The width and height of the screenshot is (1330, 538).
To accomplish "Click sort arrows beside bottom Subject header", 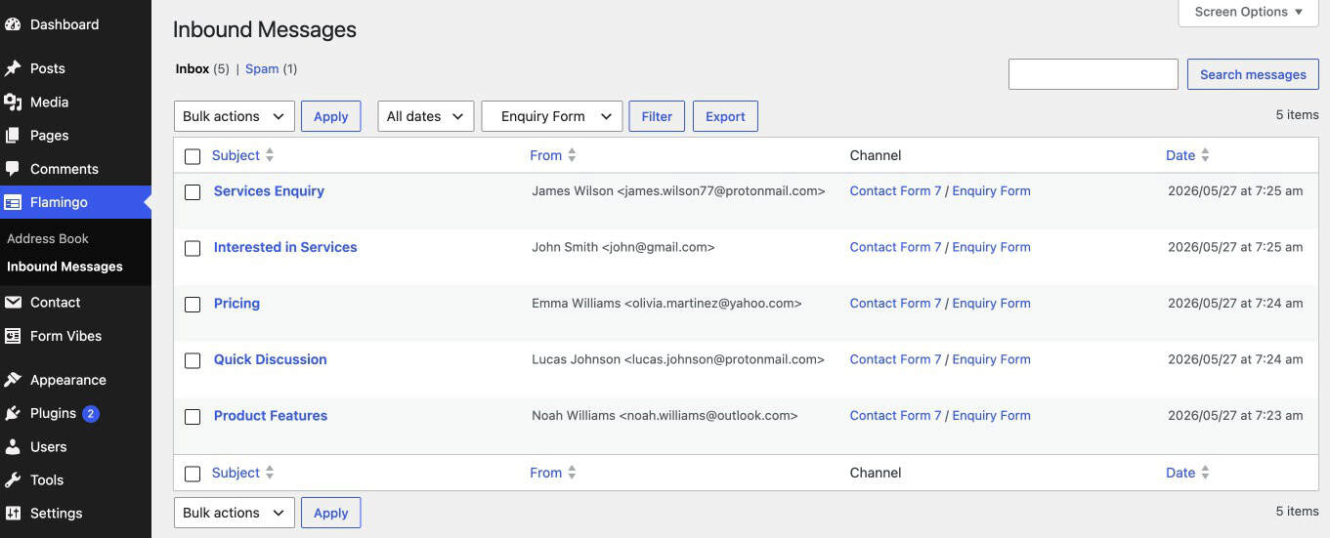I will pyautogui.click(x=270, y=473).
